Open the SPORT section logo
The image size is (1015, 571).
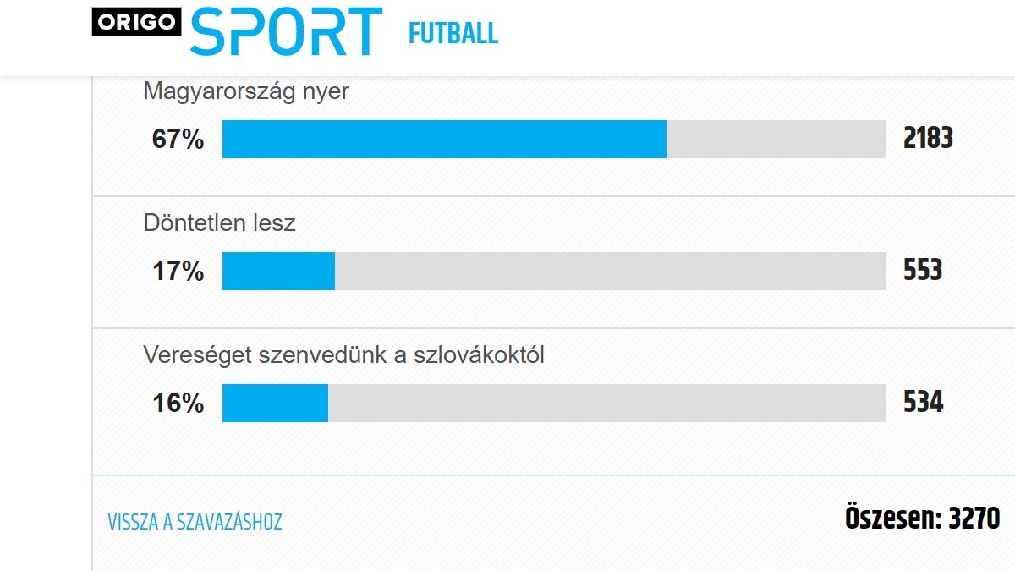tap(286, 31)
